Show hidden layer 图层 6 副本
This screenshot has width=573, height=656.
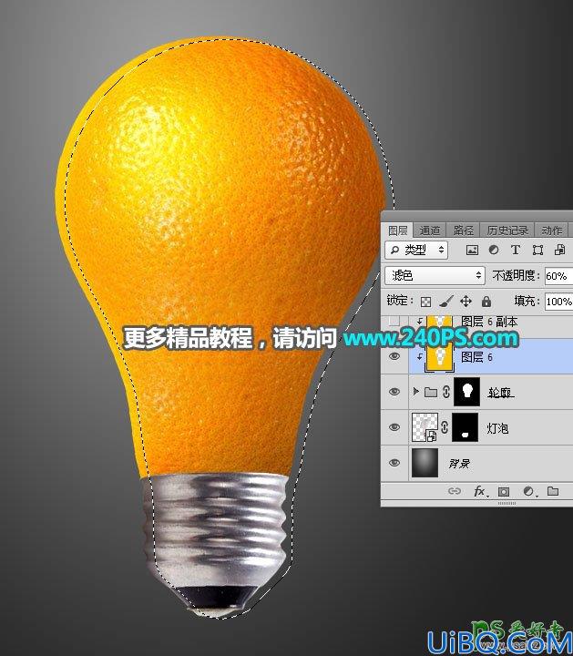click(394, 322)
